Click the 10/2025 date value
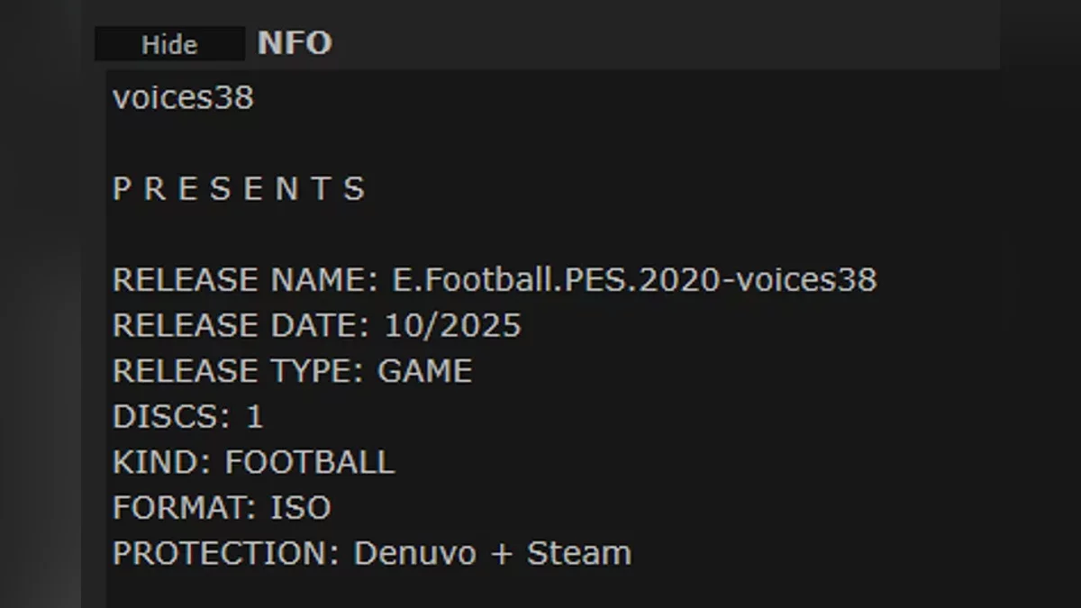Screen dimensions: 1081x608 click(x=452, y=325)
